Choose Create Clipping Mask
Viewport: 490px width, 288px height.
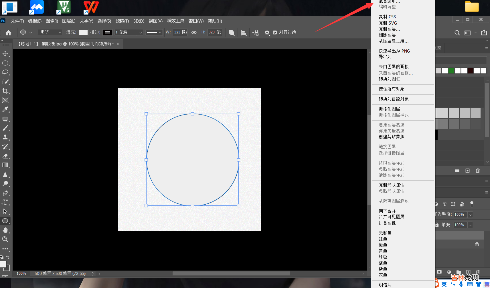391,137
